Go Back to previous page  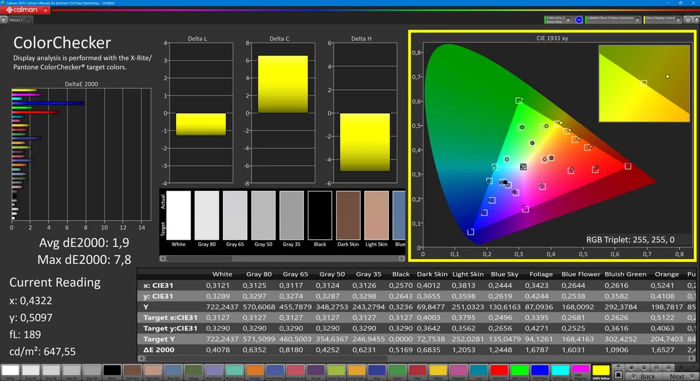(644, 376)
